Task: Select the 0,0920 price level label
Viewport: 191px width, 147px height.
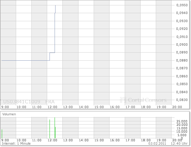Action: [182, 29]
